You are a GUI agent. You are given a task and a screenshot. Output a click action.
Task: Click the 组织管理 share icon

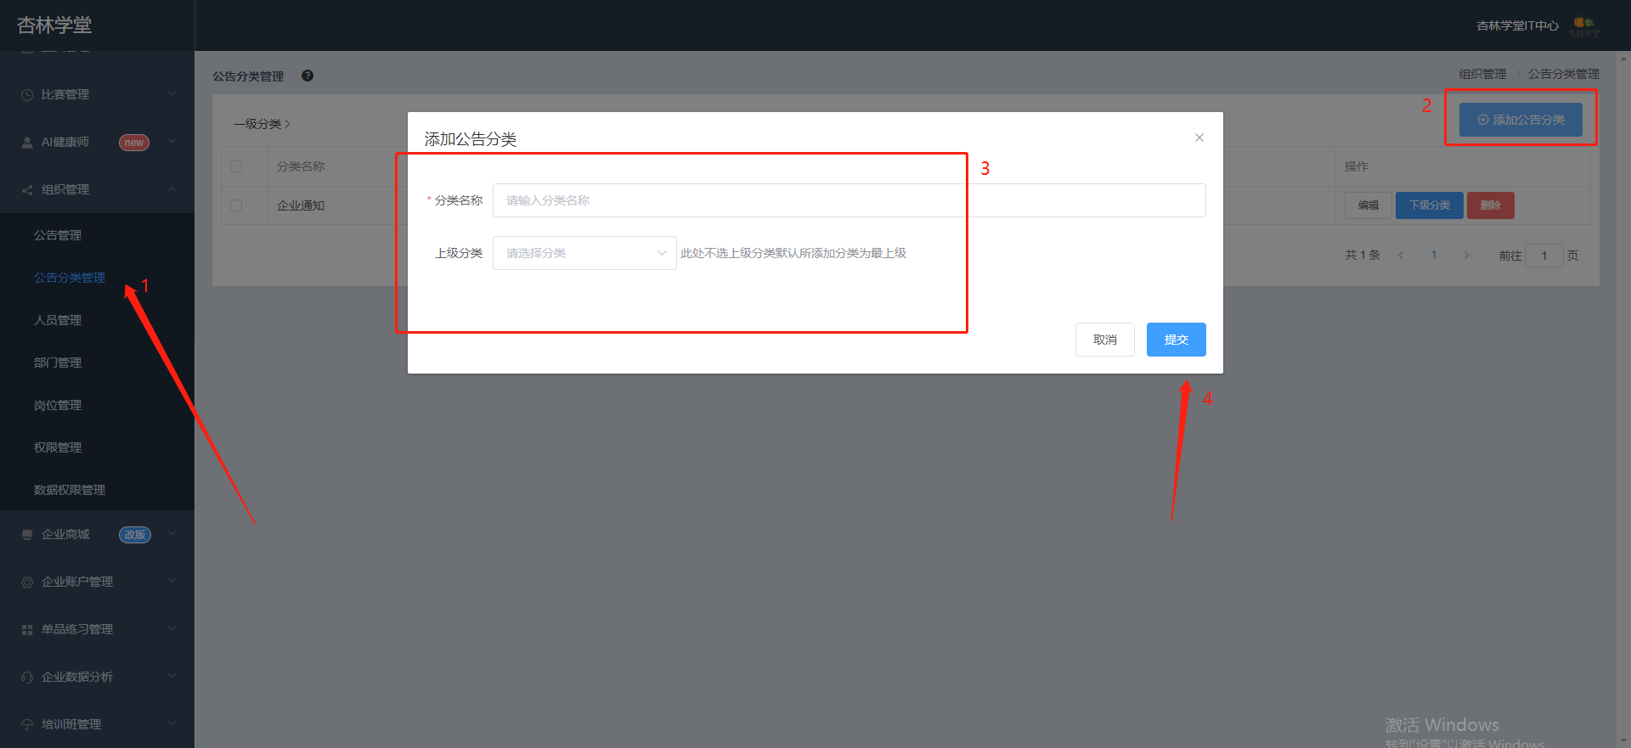[27, 190]
